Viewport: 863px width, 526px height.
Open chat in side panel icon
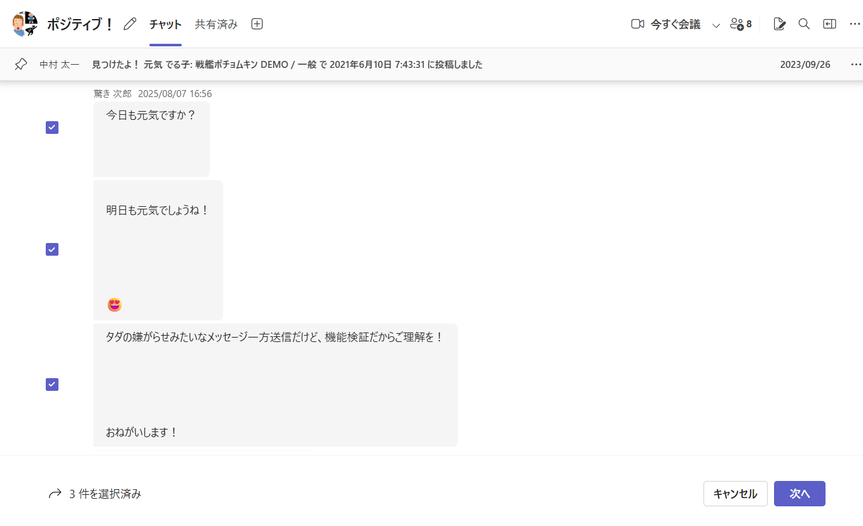coord(829,24)
